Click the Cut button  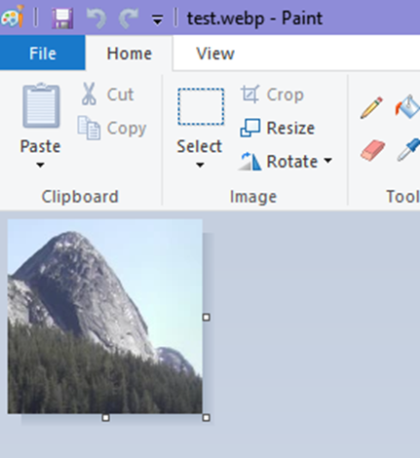point(107,95)
